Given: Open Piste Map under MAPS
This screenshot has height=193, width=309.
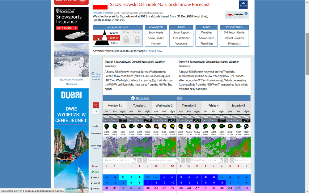Looking at the screenshot, I should point(206,44).
